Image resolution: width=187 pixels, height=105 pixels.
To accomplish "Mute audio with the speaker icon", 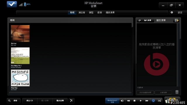I will tap(122, 101).
